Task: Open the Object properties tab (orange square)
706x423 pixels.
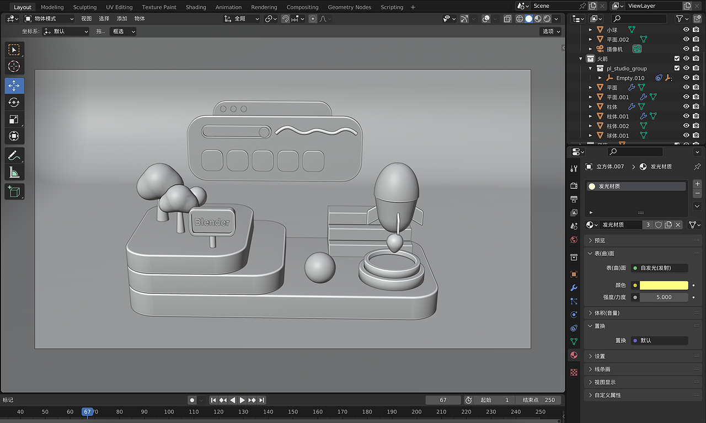Action: pos(574,274)
